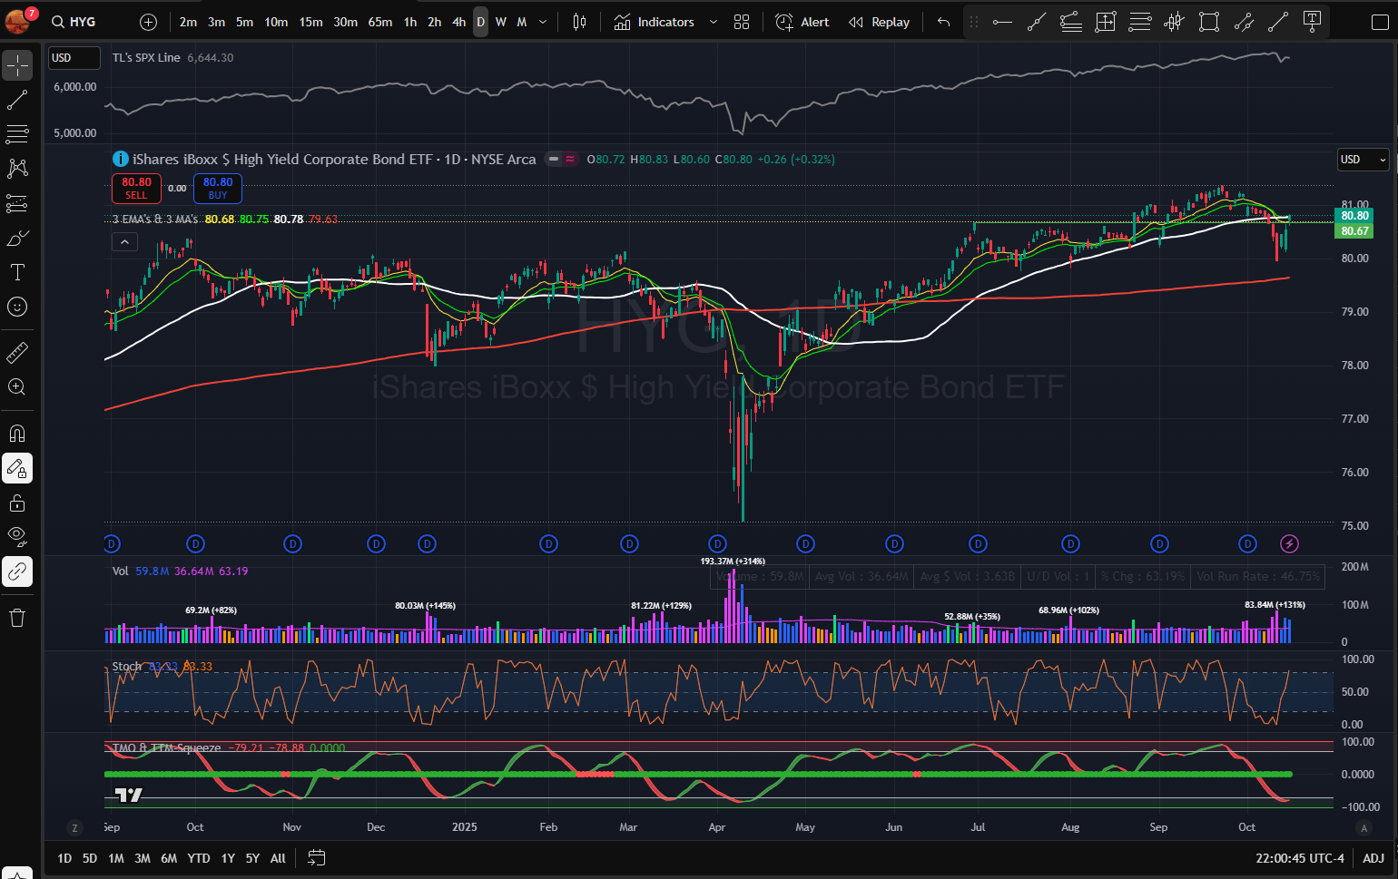Click the 3 EMA's & 3 MA's legend
Viewport: 1398px width, 879px height.
pos(155,220)
